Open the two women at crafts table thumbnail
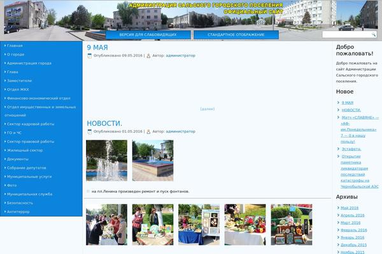Screen dimensions: 382x254 click(153, 225)
